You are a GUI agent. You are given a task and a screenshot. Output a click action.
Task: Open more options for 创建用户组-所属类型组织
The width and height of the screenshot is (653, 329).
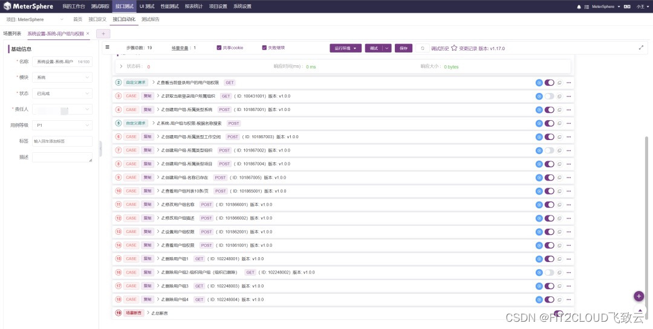coord(569,150)
